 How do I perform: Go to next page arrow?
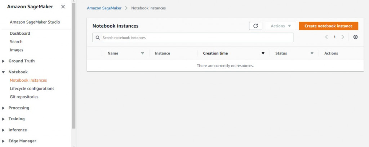click(343, 37)
